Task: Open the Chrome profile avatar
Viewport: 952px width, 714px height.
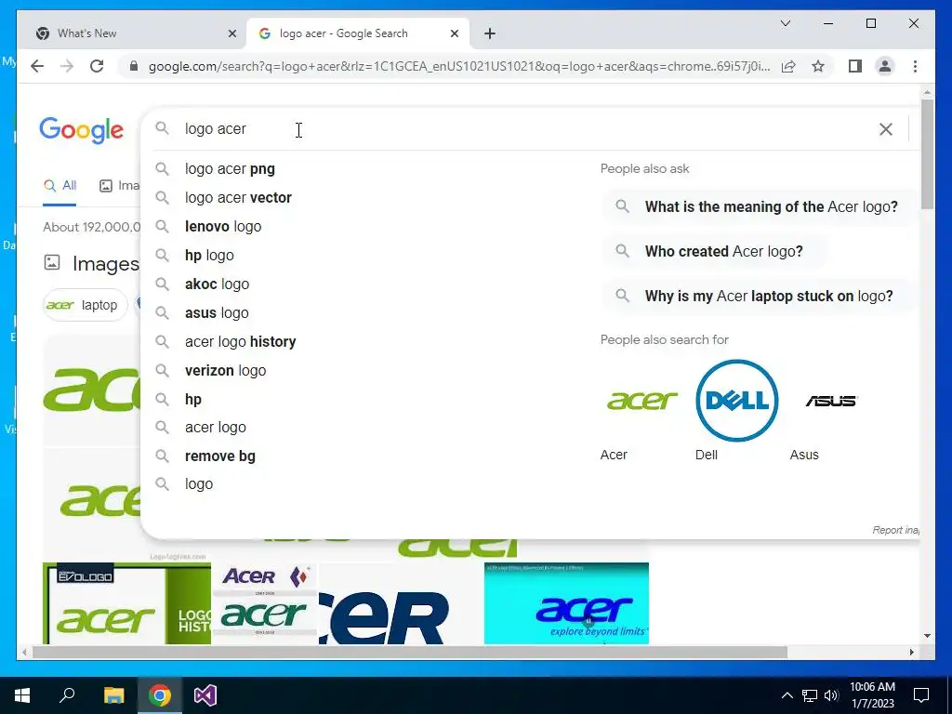Action: click(885, 66)
